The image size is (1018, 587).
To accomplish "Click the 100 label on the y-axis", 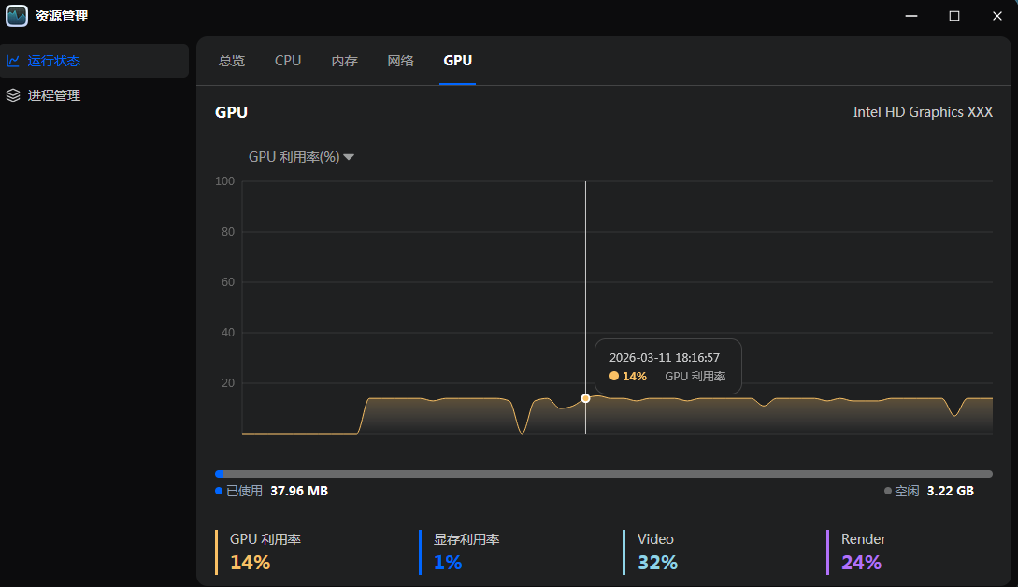I will click(224, 181).
